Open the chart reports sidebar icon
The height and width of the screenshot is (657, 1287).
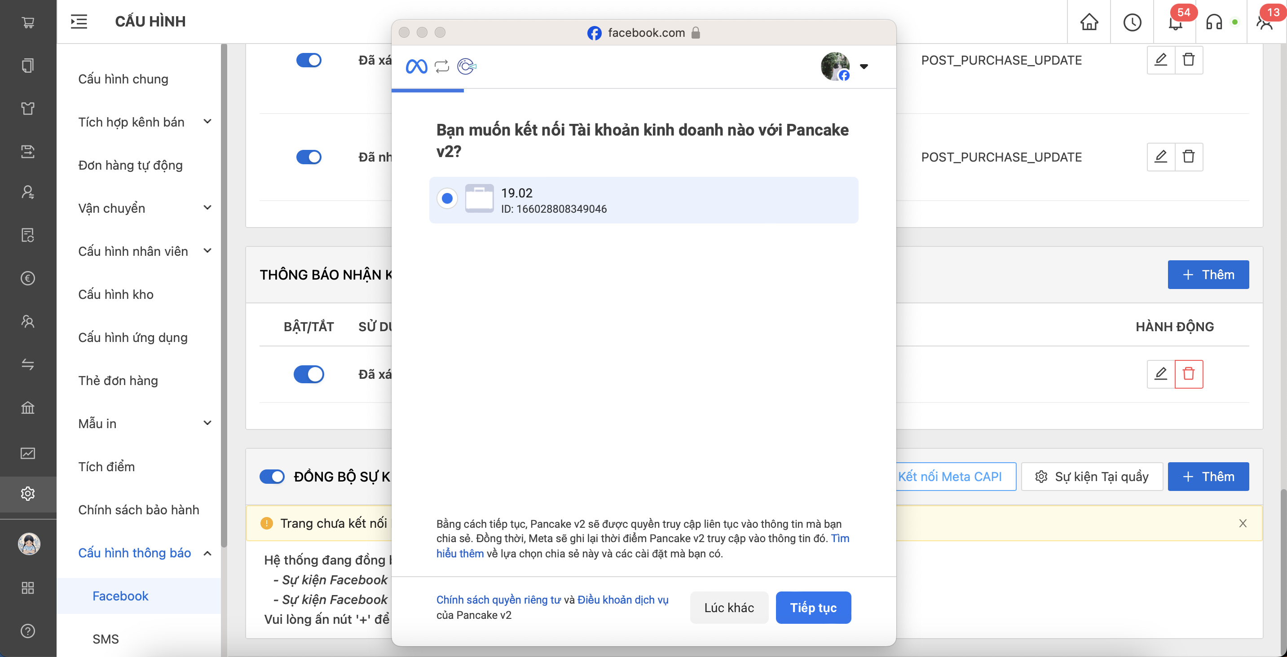(28, 453)
